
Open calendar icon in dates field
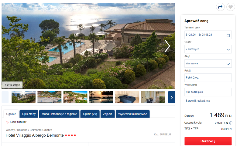[x=228, y=35]
